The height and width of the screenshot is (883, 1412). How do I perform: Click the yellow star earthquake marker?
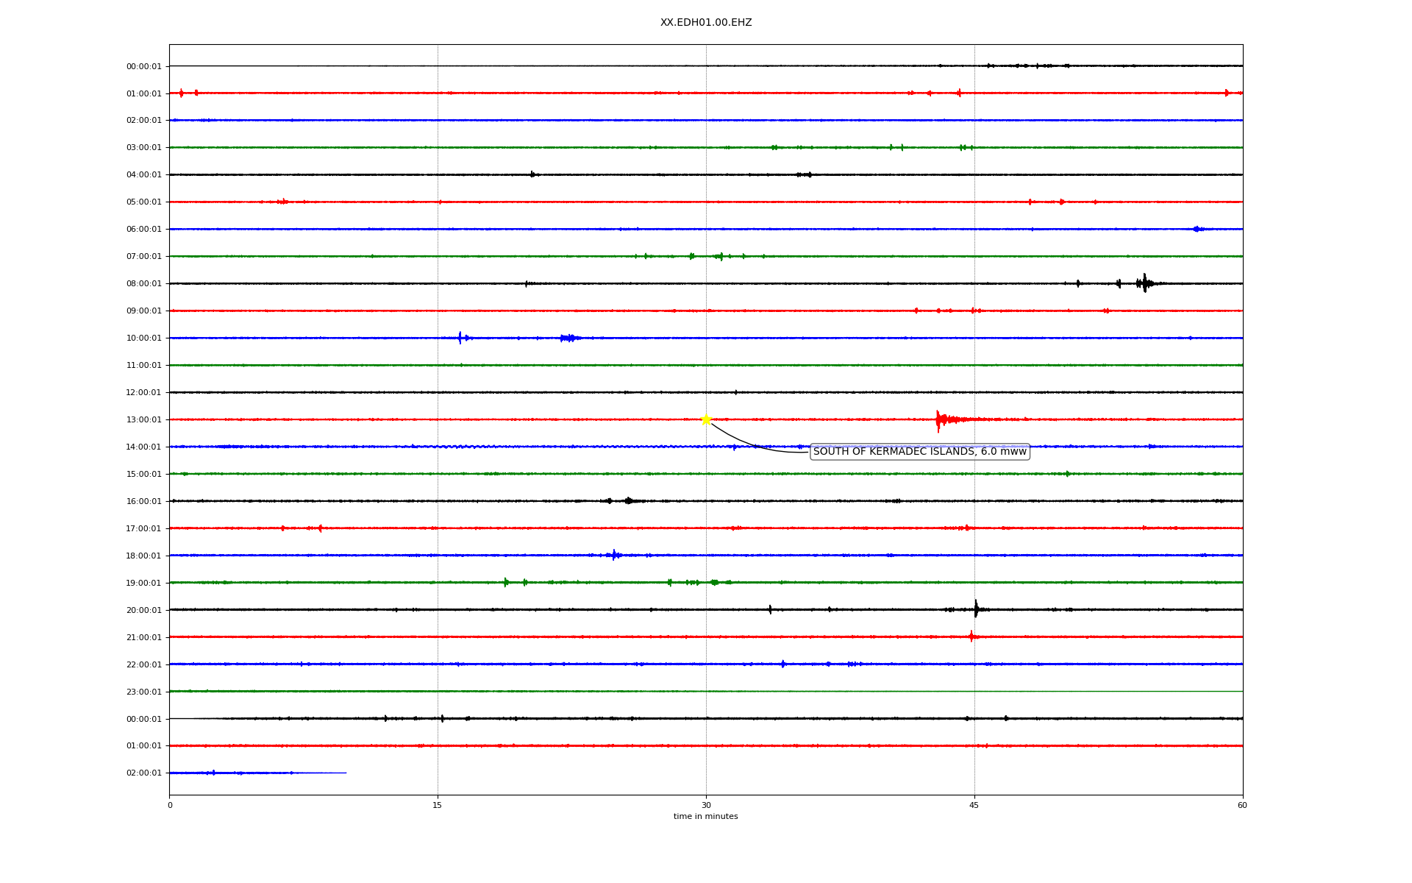point(706,419)
